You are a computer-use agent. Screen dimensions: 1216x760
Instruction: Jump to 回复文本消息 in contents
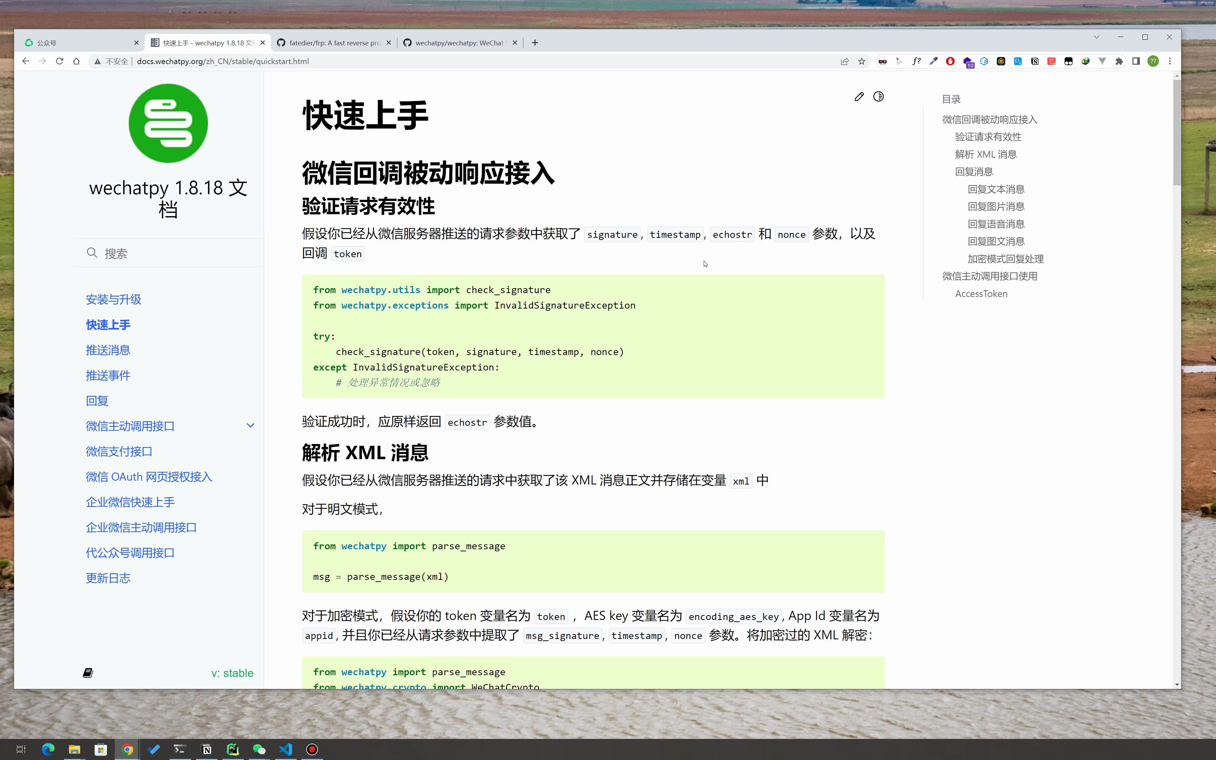(996, 189)
